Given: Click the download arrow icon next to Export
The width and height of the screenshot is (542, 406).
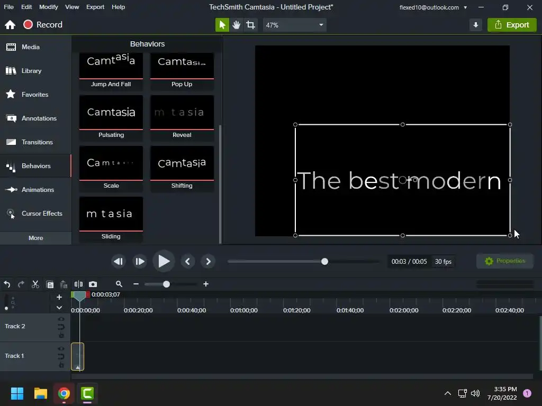Looking at the screenshot, I should point(476,25).
